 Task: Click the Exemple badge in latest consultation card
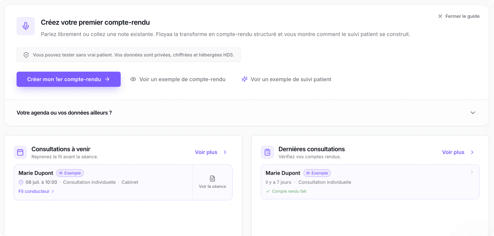click(x=317, y=173)
